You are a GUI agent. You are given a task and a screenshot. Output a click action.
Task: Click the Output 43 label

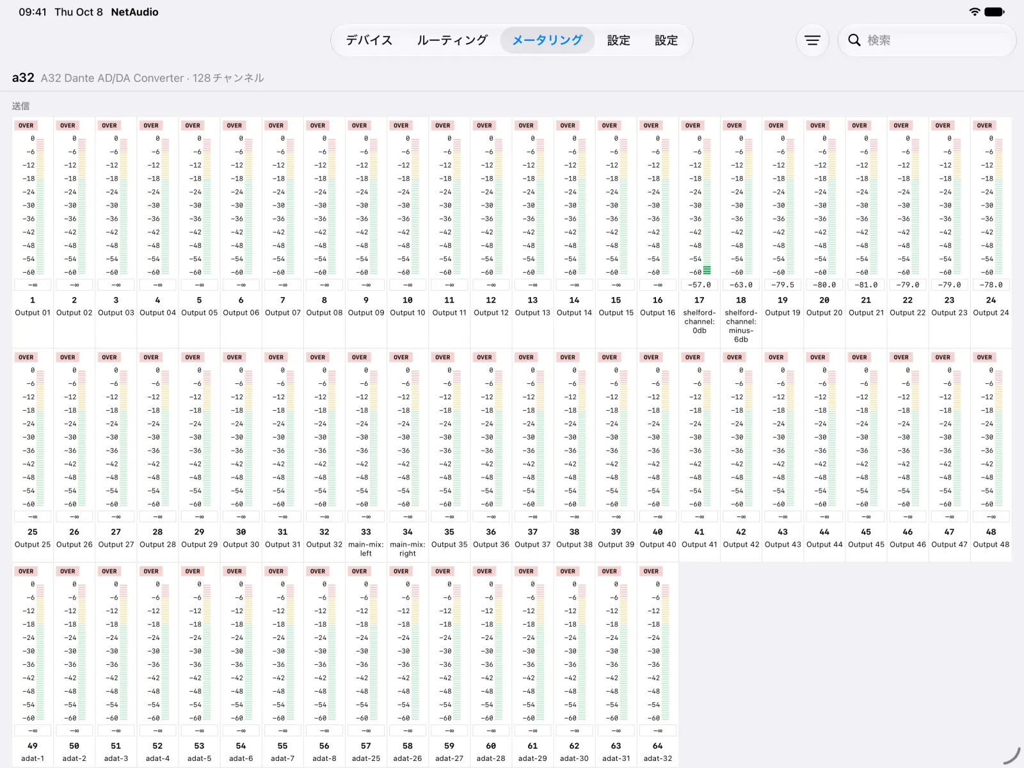coord(783,545)
